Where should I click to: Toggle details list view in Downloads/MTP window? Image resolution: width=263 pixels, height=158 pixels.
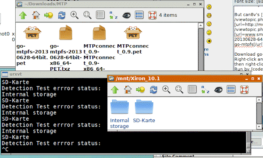(100, 15)
